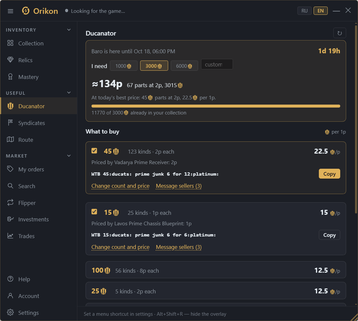
Task: Open Flipper swap-arrows icon
Action: click(x=10, y=203)
